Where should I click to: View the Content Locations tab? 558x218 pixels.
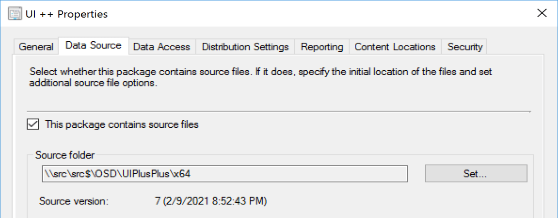coord(395,47)
